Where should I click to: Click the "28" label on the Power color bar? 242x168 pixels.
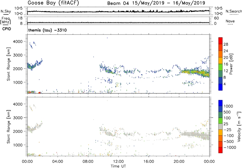(226, 44)
